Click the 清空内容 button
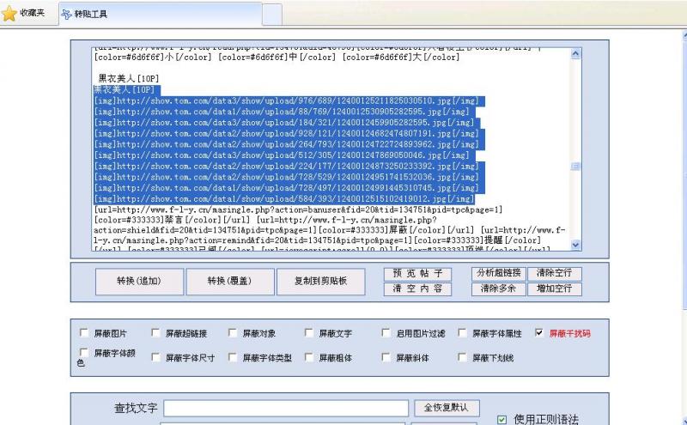The width and height of the screenshot is (687, 425). pos(416,289)
